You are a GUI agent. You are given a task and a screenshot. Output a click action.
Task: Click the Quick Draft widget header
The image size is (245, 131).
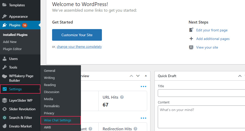coord(200,76)
